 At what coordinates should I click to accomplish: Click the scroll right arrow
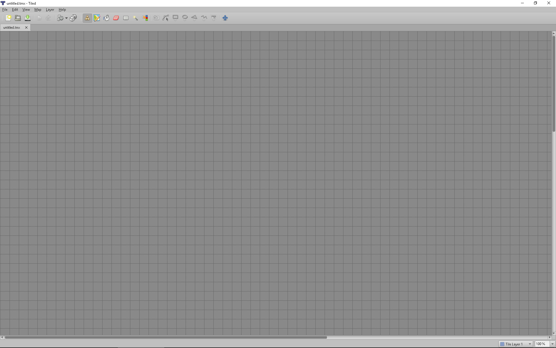549,337
